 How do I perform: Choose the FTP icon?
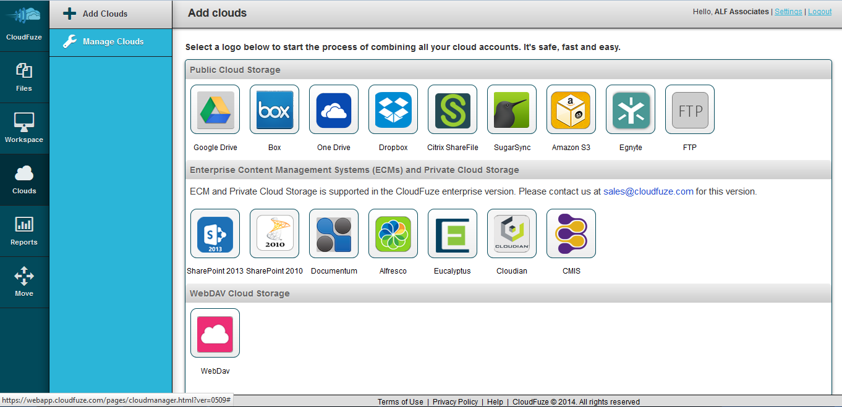pos(690,109)
